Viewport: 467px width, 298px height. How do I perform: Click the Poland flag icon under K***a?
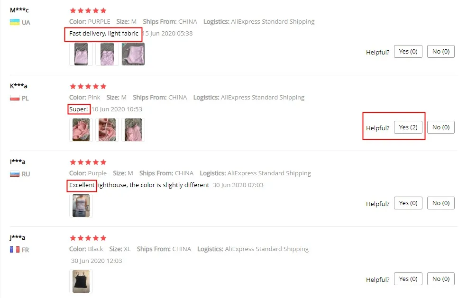15,98
